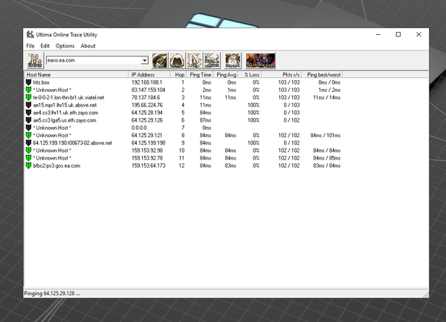Image resolution: width=446 pixels, height=322 pixels.
Task: Click the green shield beside te-0-0-2-1.lon-thn-br1.uk.viatel.net
Action: (x=28, y=98)
